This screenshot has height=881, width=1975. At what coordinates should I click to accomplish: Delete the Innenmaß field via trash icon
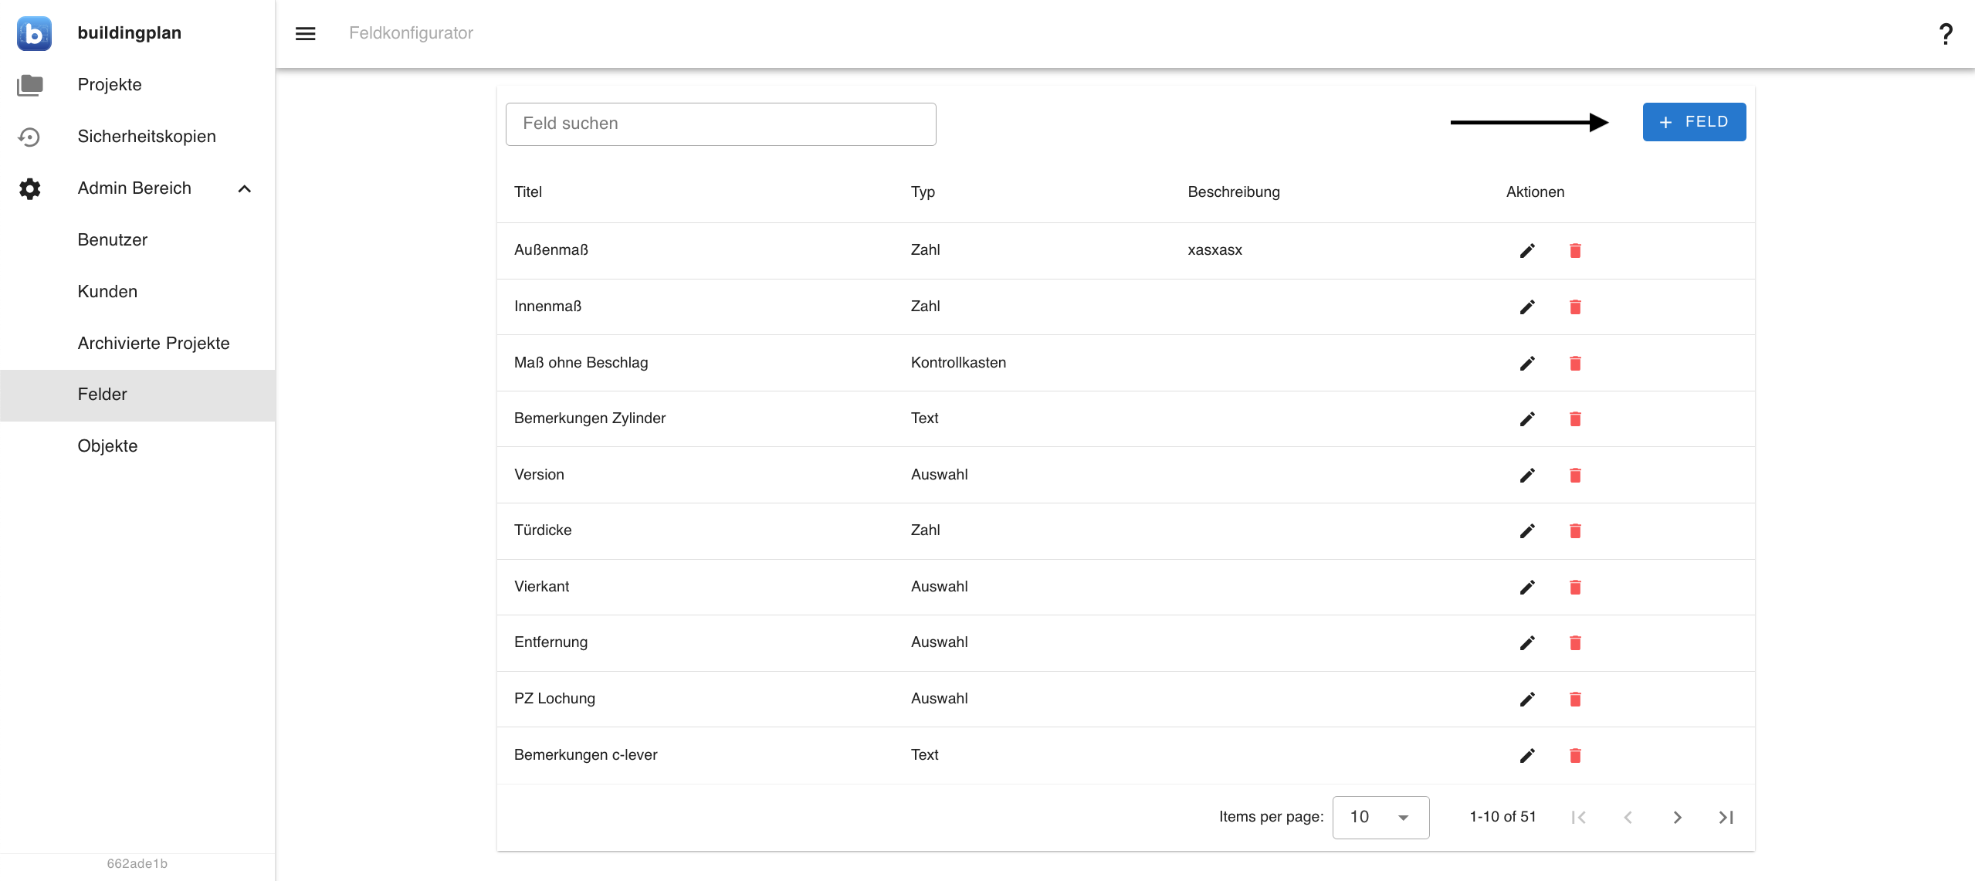point(1575,307)
